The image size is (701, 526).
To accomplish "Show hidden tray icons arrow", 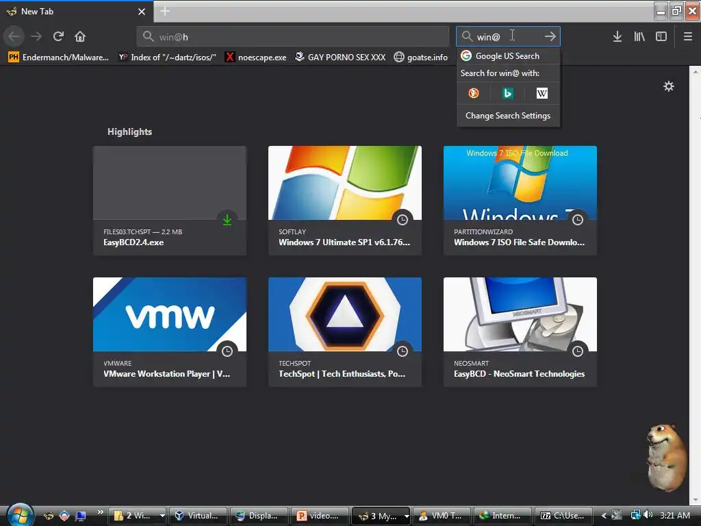I will (x=604, y=516).
